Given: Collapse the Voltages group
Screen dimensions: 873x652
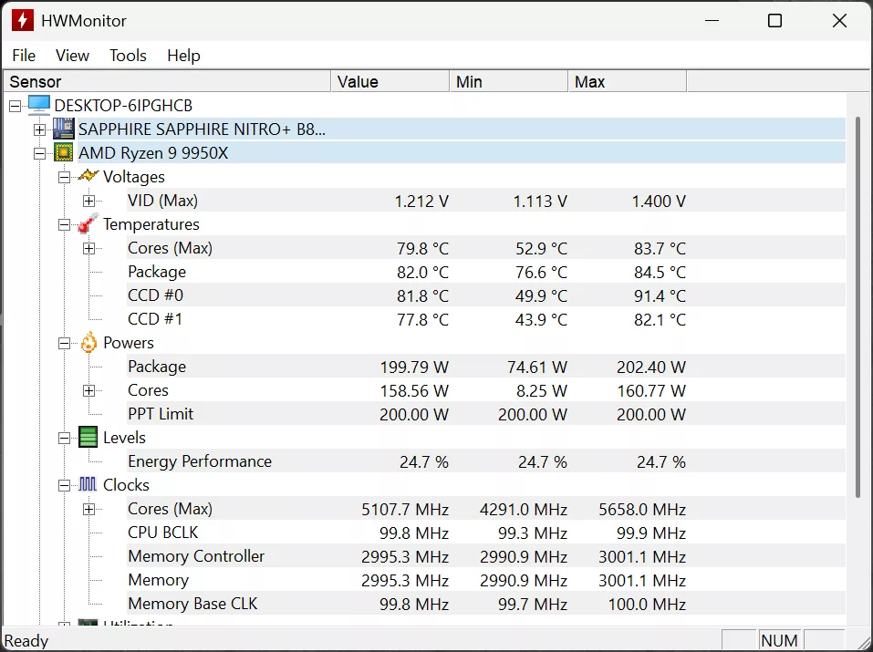Looking at the screenshot, I should tap(65, 177).
